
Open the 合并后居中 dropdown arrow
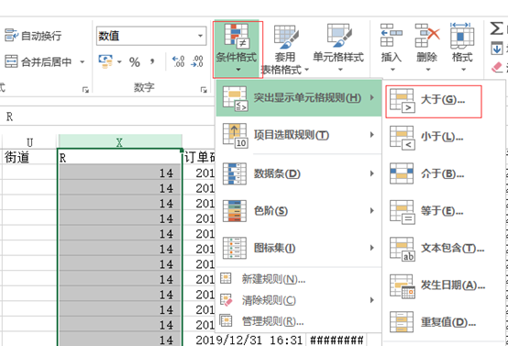tap(83, 61)
